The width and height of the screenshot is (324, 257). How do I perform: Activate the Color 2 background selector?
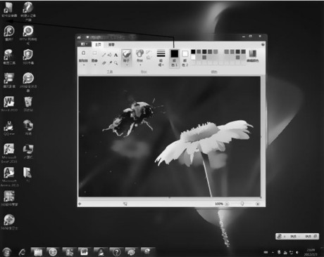185,58
